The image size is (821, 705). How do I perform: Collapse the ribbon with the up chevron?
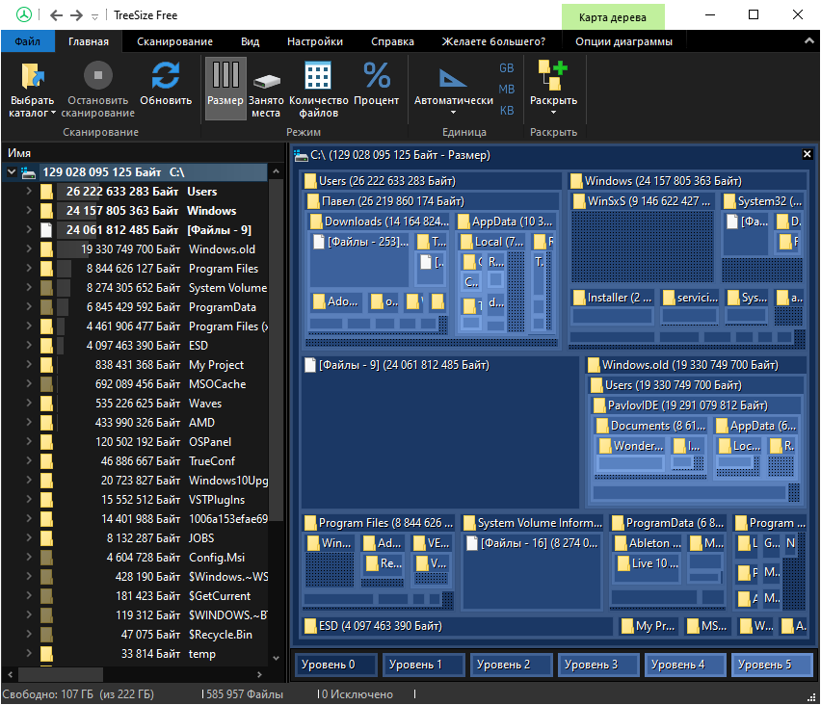[x=809, y=40]
